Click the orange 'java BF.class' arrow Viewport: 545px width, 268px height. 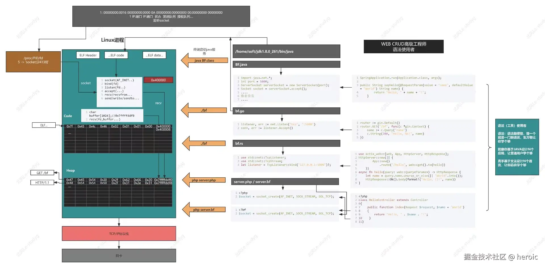point(204,60)
